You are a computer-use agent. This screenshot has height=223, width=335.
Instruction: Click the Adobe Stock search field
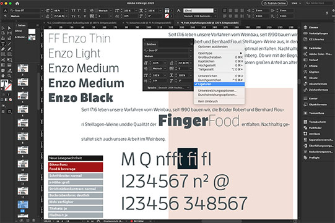click(319, 3)
